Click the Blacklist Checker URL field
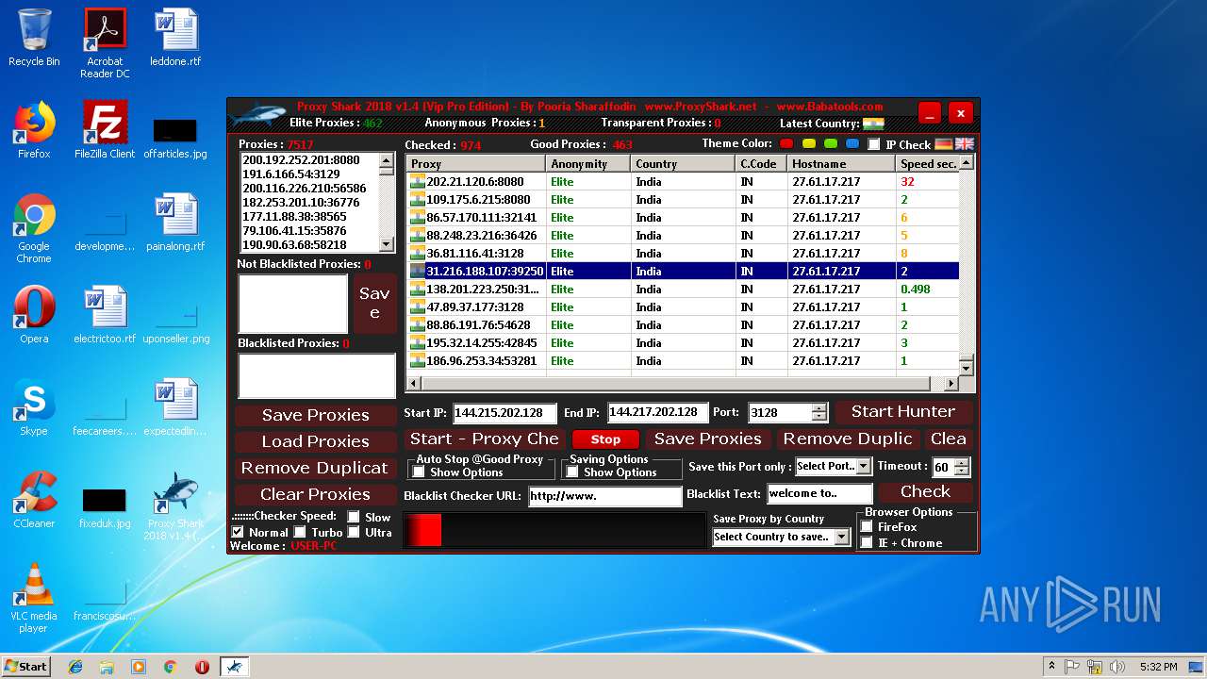Screen dimensions: 1207x679 point(604,496)
